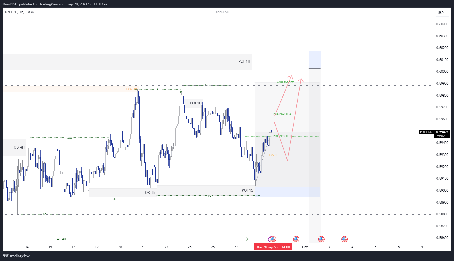Click date 19 on the time axis

[97, 247]
